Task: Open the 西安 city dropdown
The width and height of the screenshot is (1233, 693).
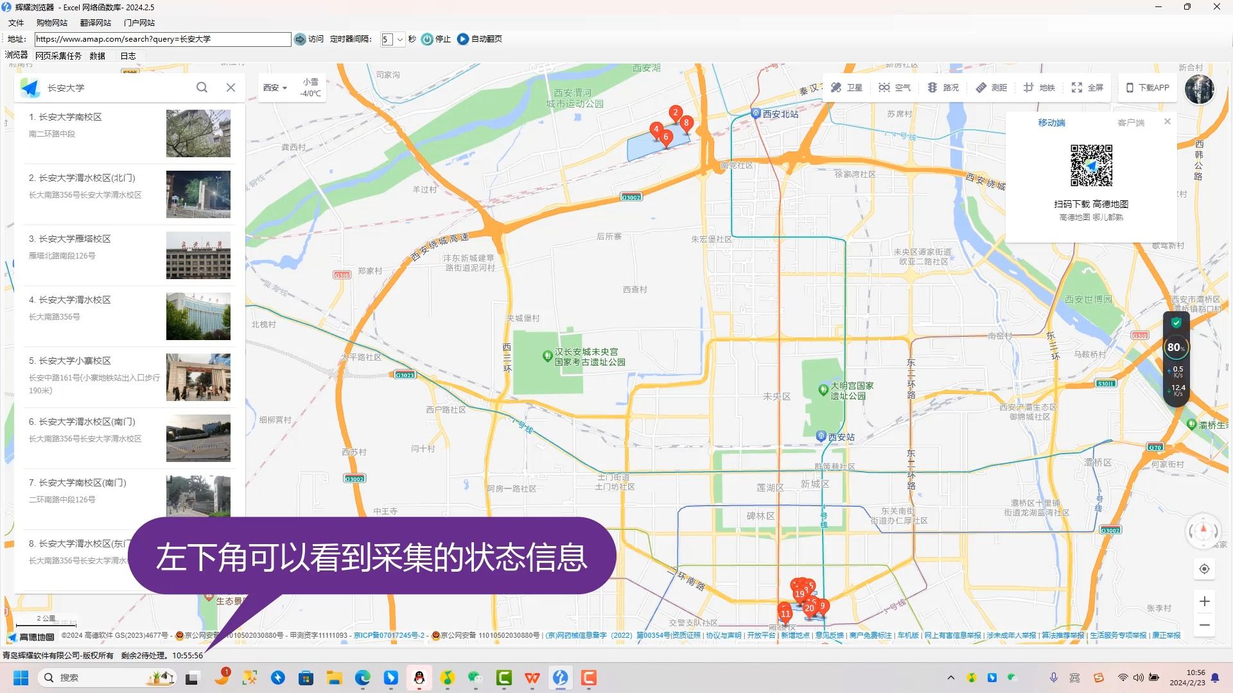Action: (275, 87)
